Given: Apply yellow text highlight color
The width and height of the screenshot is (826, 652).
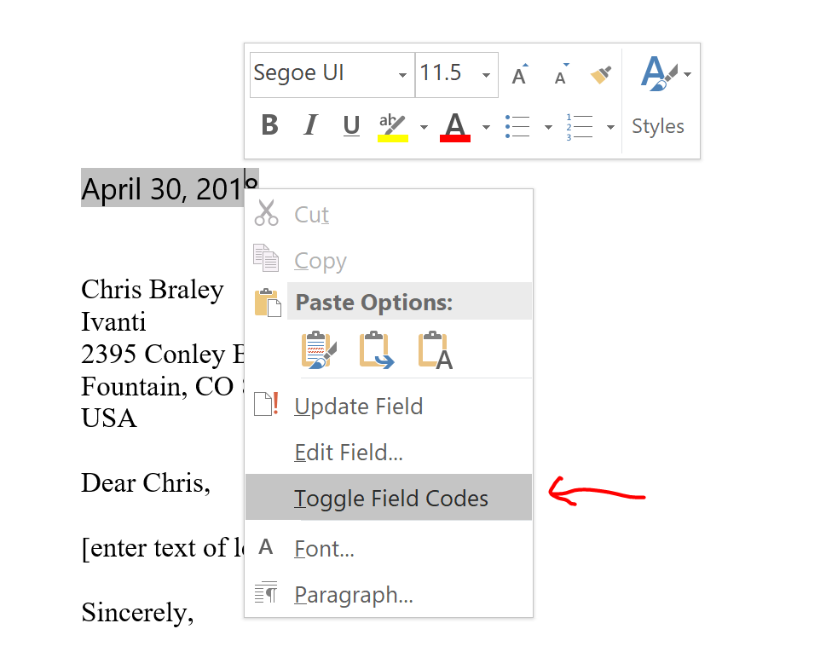Looking at the screenshot, I should 392,126.
